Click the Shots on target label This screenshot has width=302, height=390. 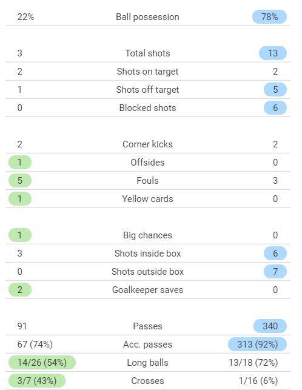pyautogui.click(x=147, y=72)
